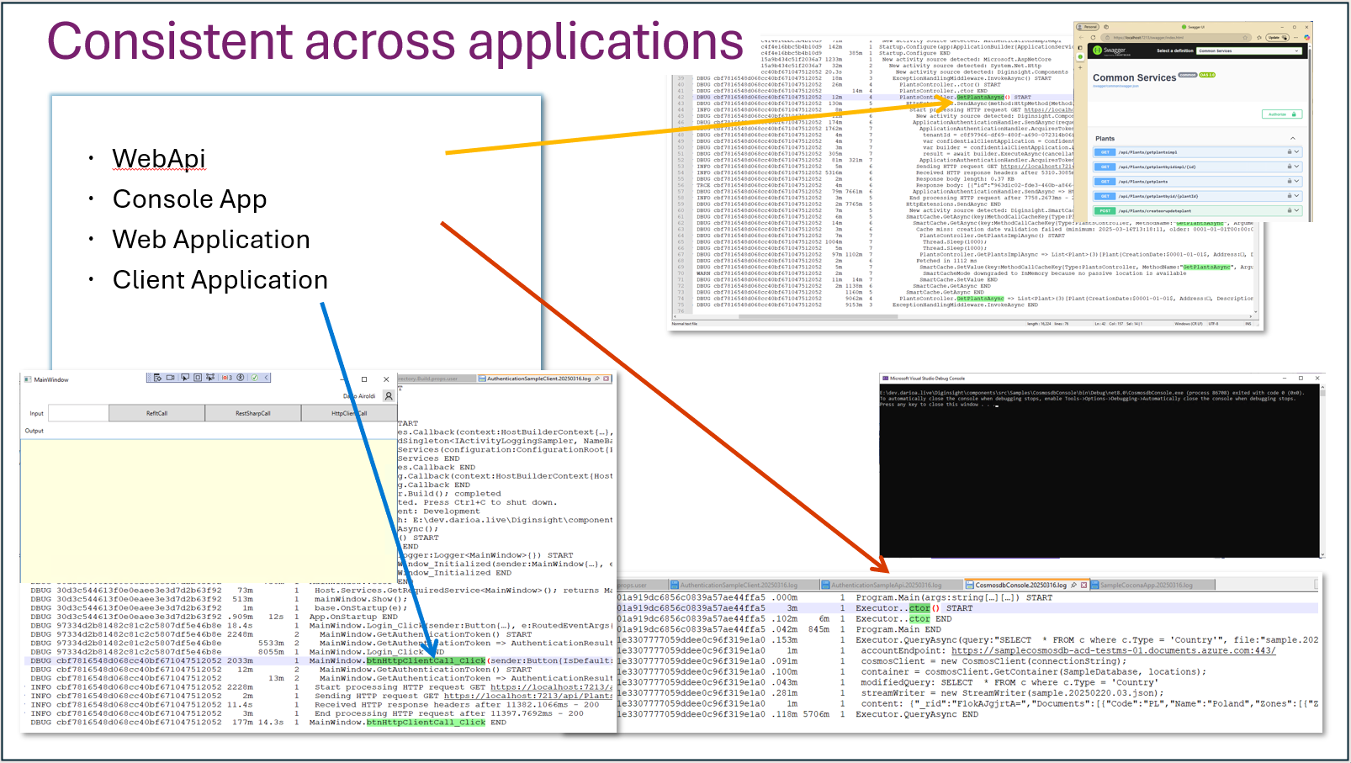The height and width of the screenshot is (763, 1351).
Task: Click the Swagger logo
Action: click(x=1111, y=50)
